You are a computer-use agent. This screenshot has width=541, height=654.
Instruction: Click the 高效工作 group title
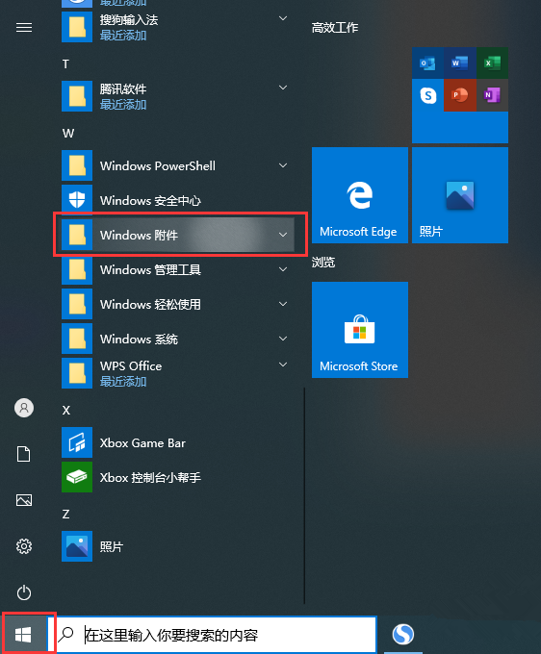point(335,28)
